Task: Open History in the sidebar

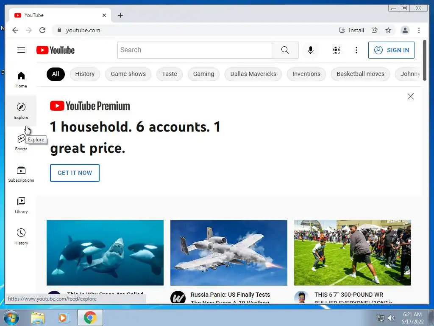Action: [x=21, y=236]
